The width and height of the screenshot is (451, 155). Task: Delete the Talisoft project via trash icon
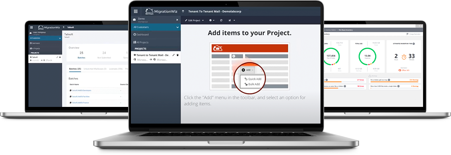60,57
